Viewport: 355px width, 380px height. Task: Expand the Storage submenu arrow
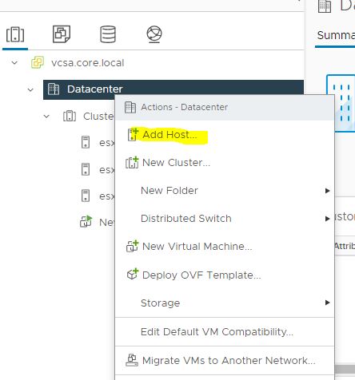coord(328,303)
